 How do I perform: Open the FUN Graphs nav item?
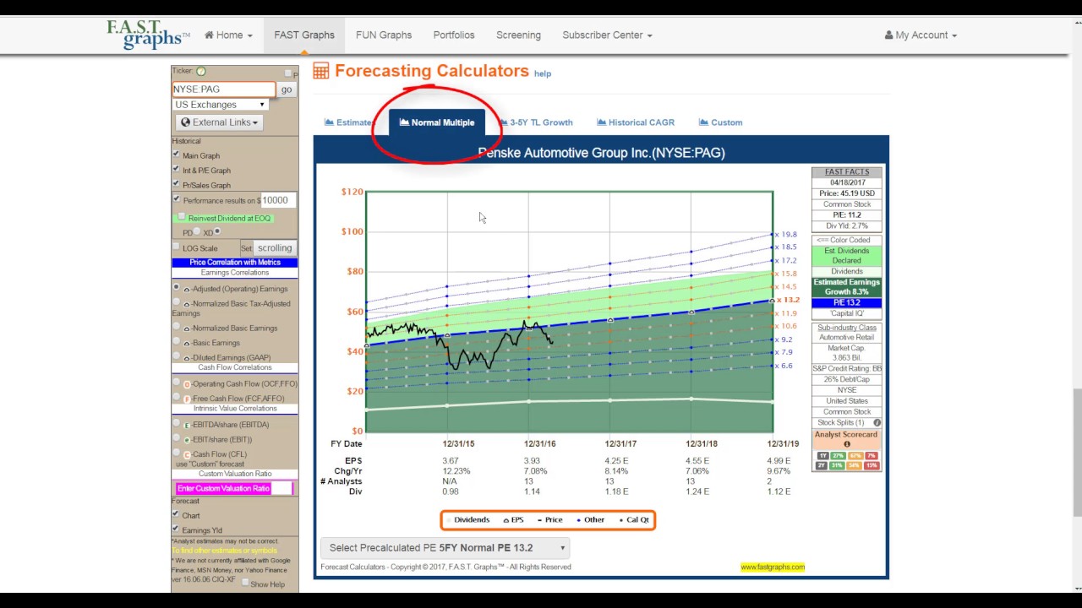[x=384, y=35]
